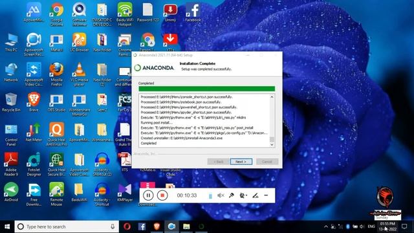Screen dimensions: 414x233
Task: Select BaiduWiFi folder icon
Action: (x=79, y=192)
